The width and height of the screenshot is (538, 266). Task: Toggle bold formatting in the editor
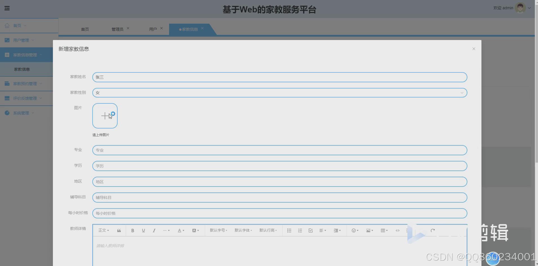coord(133,230)
